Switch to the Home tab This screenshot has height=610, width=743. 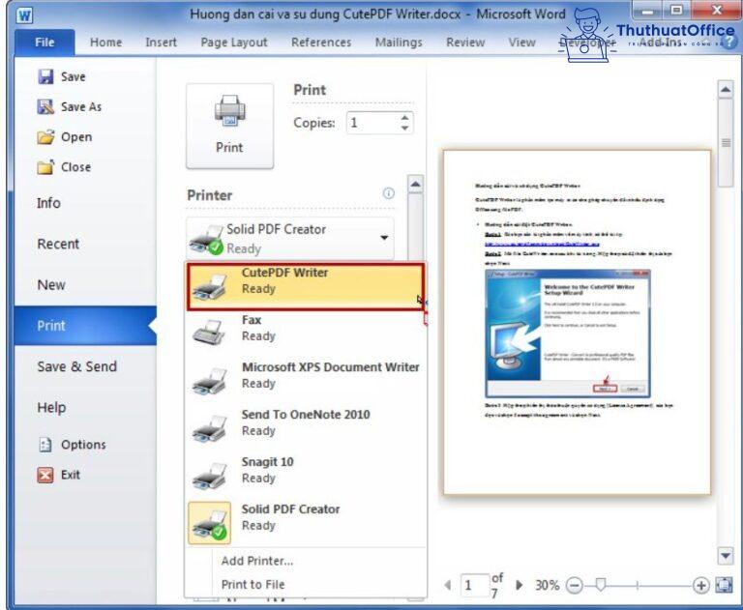(x=106, y=43)
